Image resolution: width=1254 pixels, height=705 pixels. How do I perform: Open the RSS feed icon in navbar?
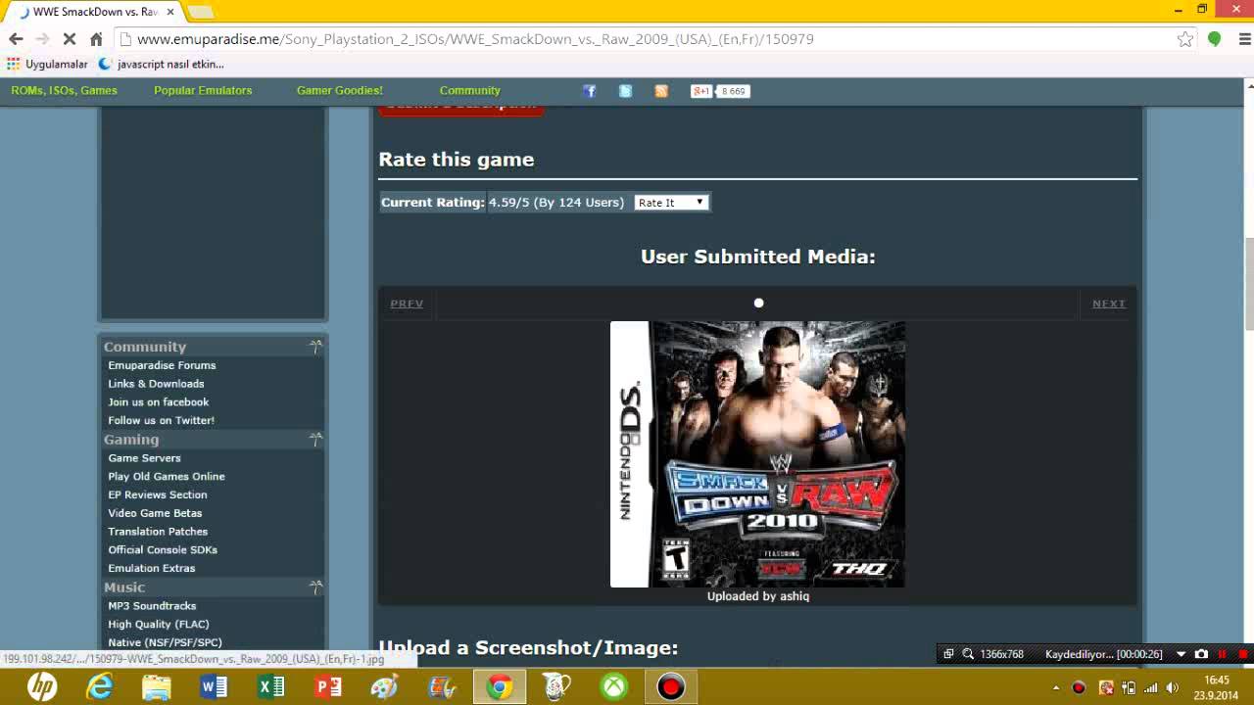coord(661,91)
